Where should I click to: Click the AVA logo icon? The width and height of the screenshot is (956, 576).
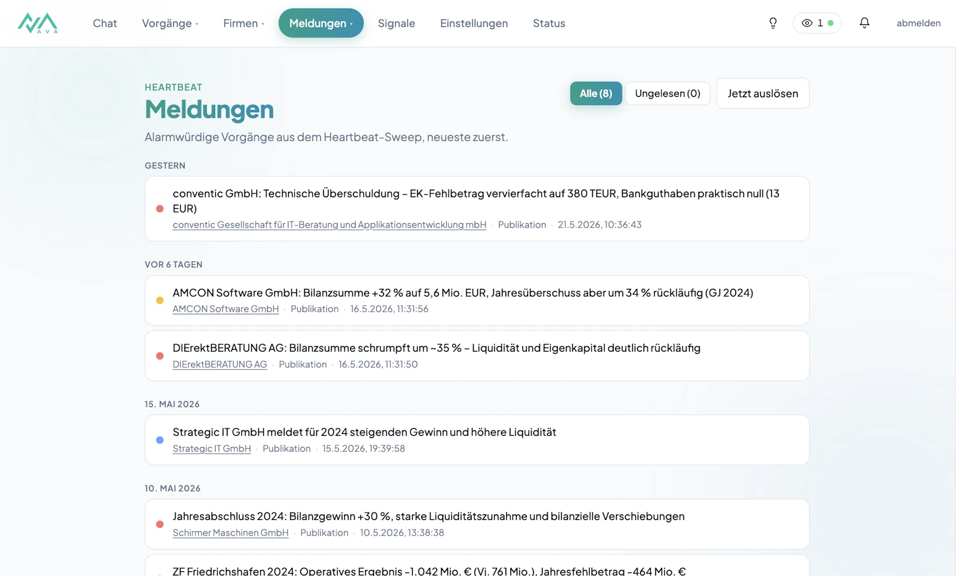[x=38, y=23]
